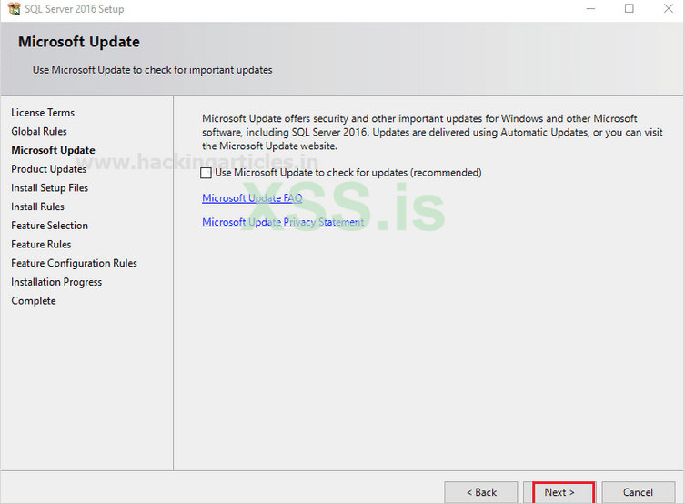Select Installation Progress step in sidebar

pos(56,282)
